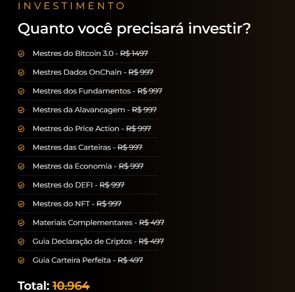Screen dimensions: 295x292
Task: Tap the check icon beside Mestres do Price Action
Action: [x=21, y=129]
